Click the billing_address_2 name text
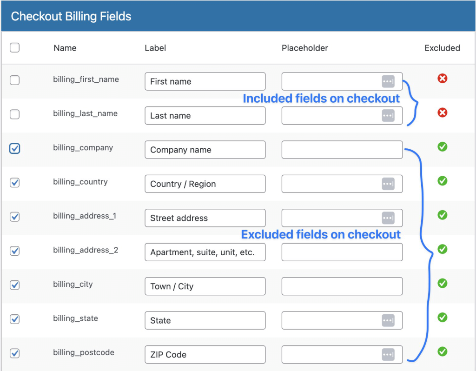This screenshot has height=371, width=476. coord(86,250)
